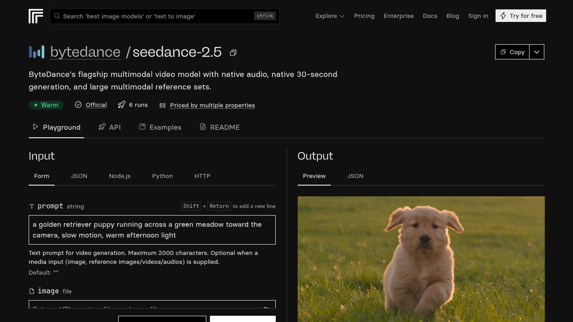Open the dropdown arrow next to Copy
Viewport: 573px width, 322px height.
[x=537, y=52]
